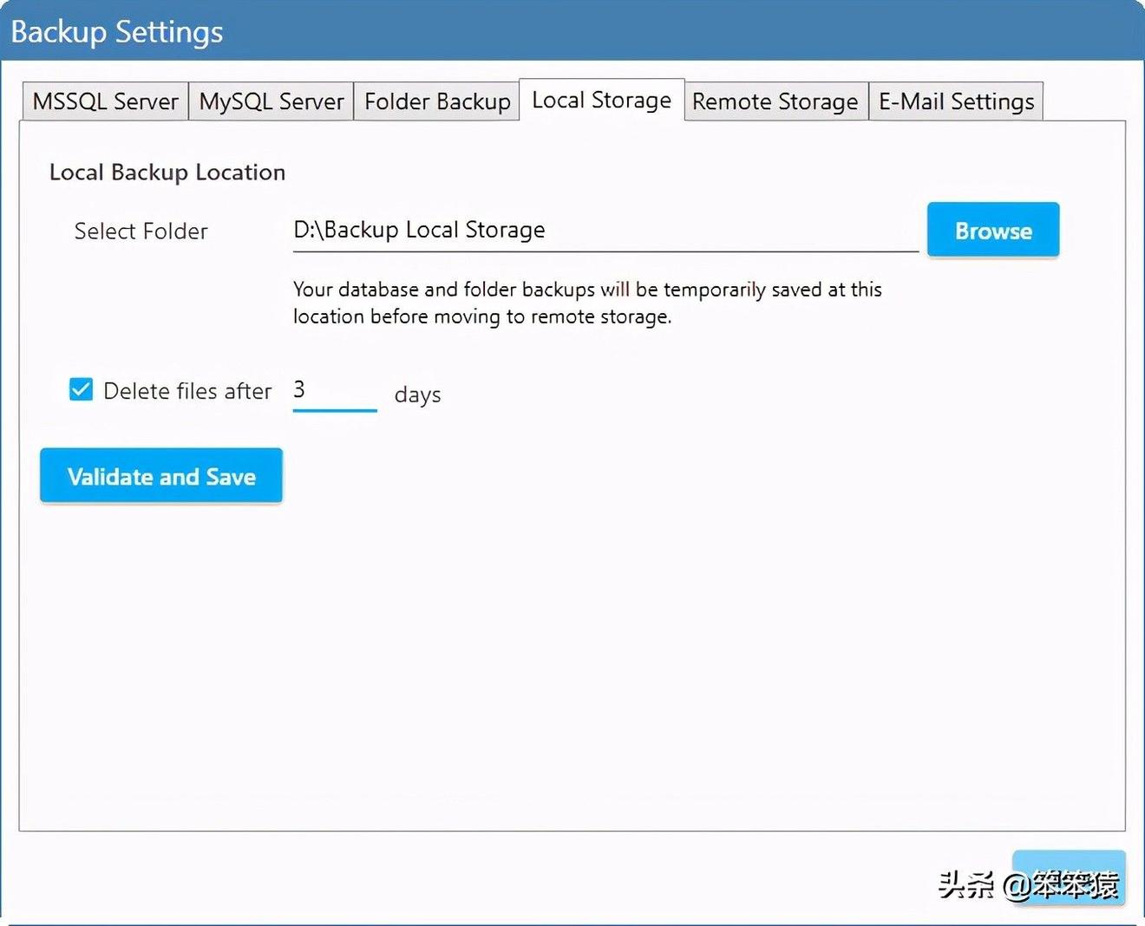Viewport: 1145px width, 926px height.
Task: Click the backup folder path field
Action: pyautogui.click(x=605, y=230)
